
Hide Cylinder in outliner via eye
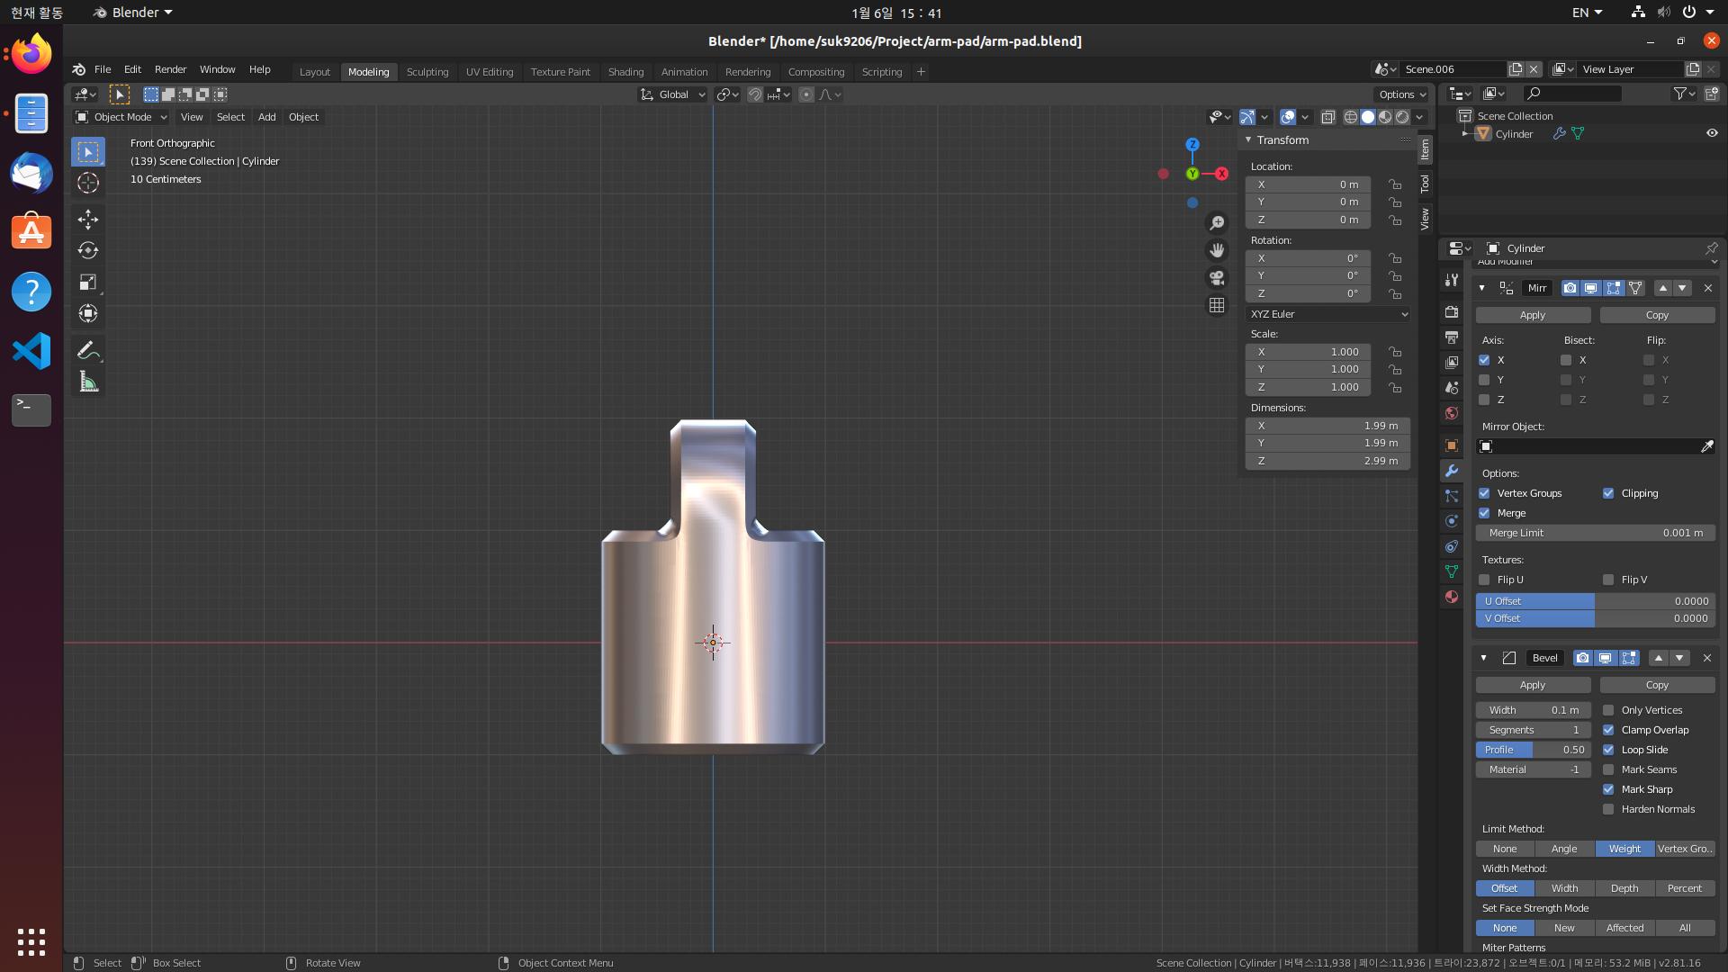[x=1712, y=133]
